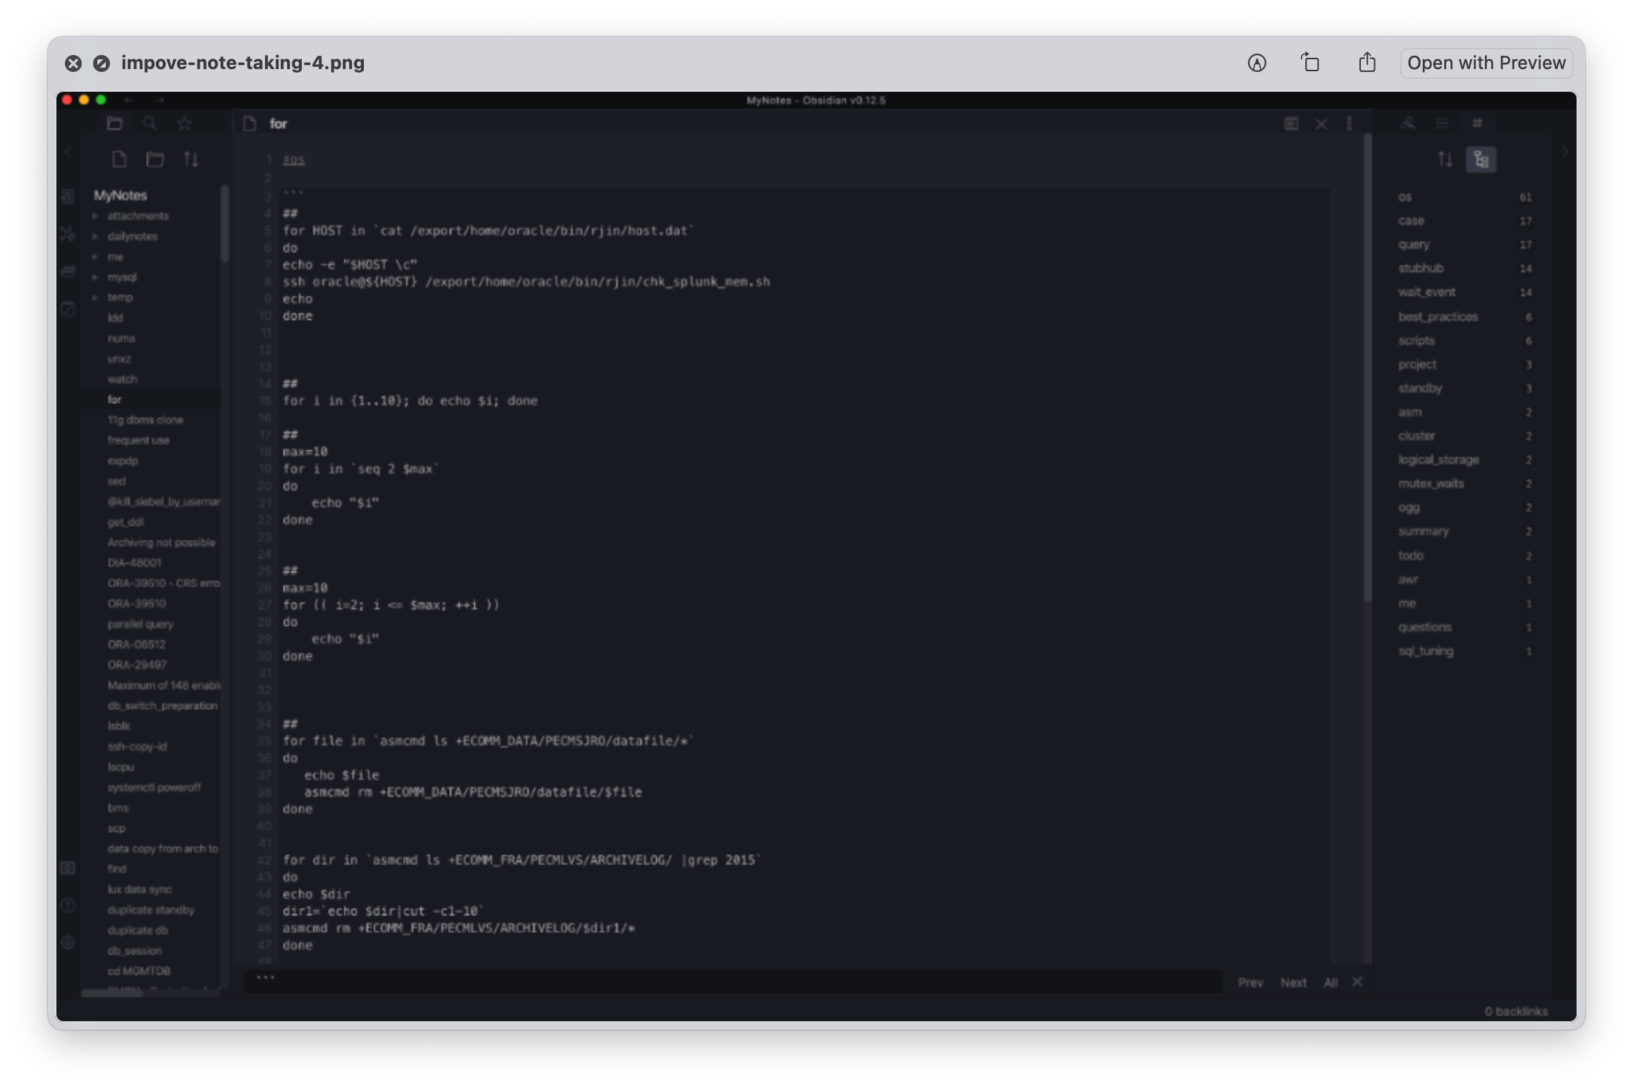Open the 'parallel query' note
The height and width of the screenshot is (1089, 1633).
pos(140,623)
